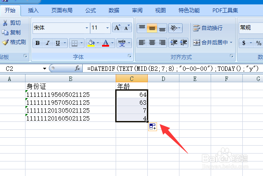
Task: Select cell with 111111195605021125
Action: point(71,95)
